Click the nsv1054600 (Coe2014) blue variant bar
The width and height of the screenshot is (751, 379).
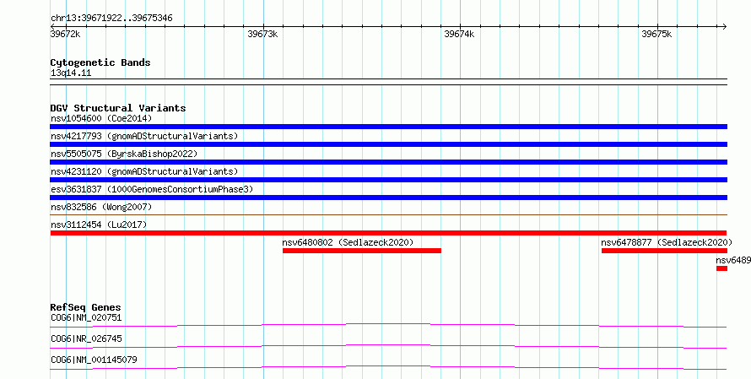(x=388, y=127)
